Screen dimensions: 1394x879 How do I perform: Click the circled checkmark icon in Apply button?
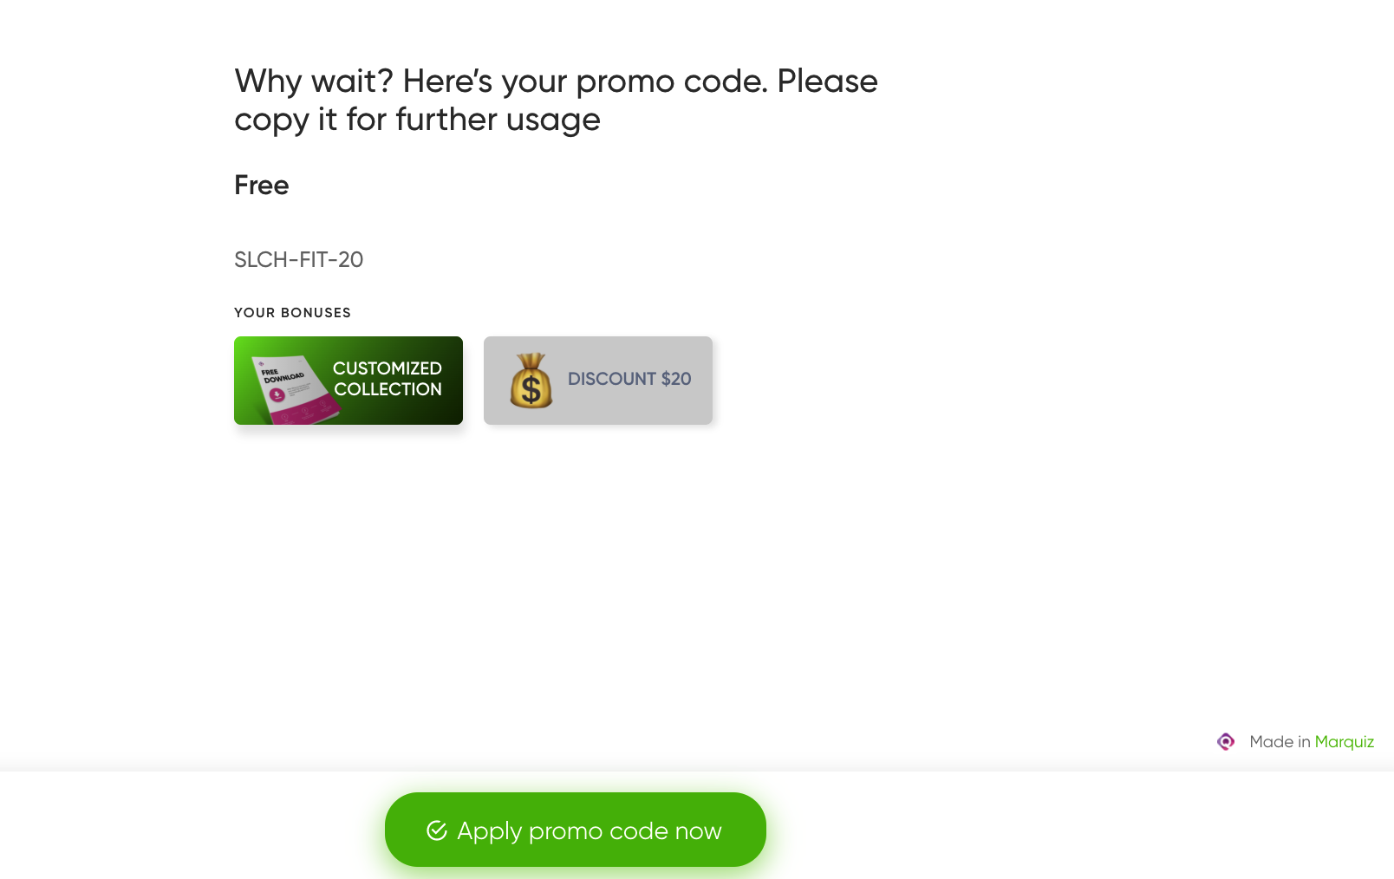437,830
